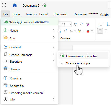Switch to the Home tab
Screen dimensions: 111x105
[16, 14]
